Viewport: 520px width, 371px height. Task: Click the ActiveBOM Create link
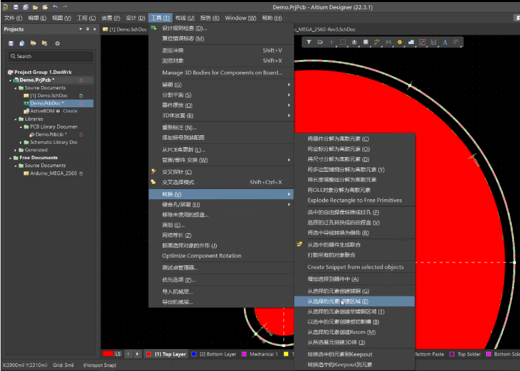70,111
